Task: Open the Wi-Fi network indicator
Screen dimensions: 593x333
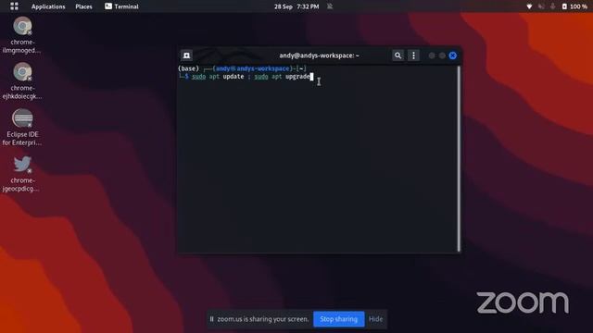Action: [x=529, y=6]
